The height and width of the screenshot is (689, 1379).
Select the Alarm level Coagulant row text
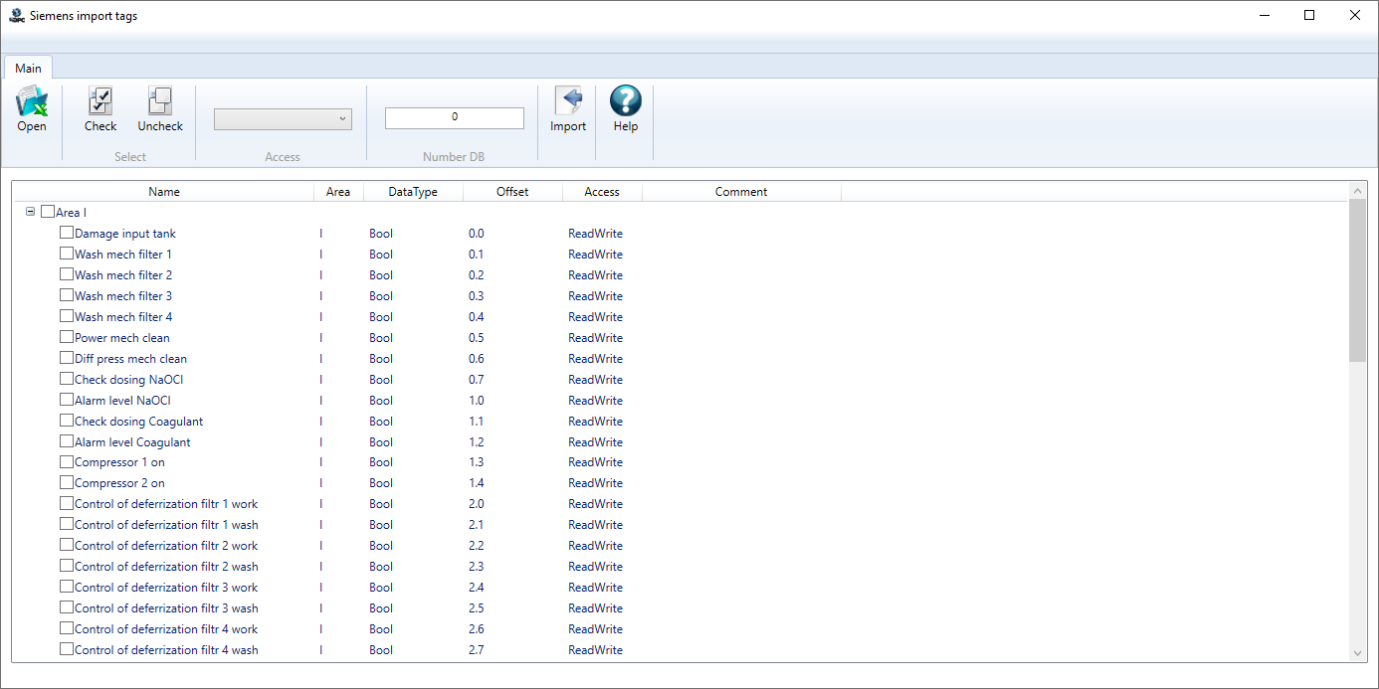tap(132, 442)
